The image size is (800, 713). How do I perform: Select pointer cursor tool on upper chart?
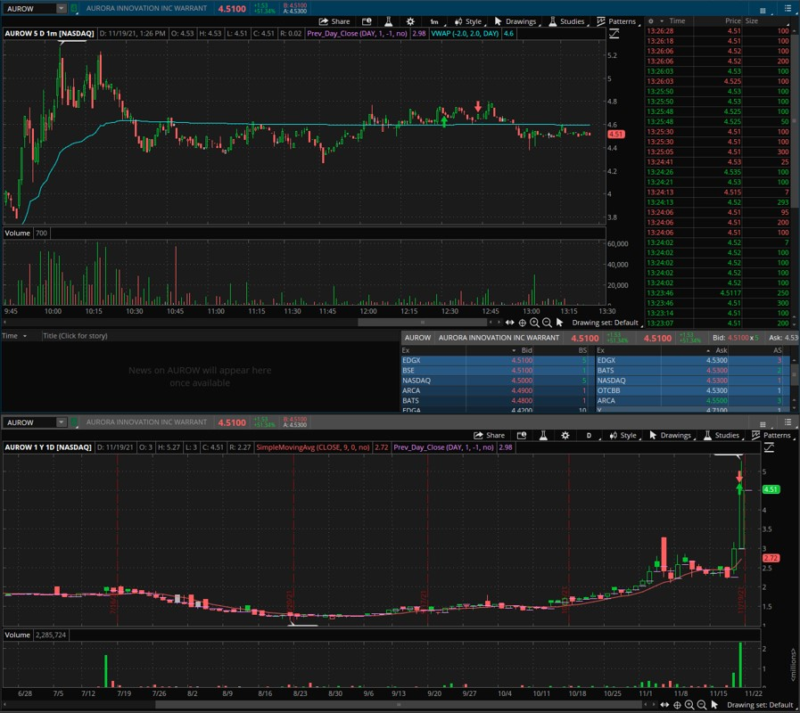(559, 323)
